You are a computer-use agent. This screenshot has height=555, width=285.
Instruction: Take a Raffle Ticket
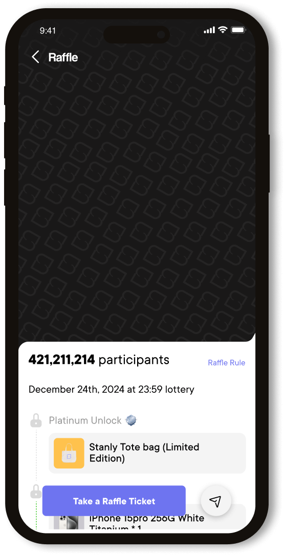point(114,501)
